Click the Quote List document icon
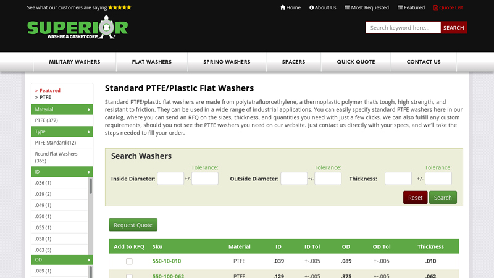494x278 pixels. [435, 7]
